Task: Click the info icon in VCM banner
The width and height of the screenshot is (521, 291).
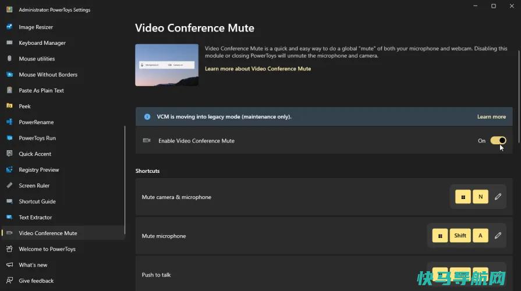Action: (x=147, y=116)
